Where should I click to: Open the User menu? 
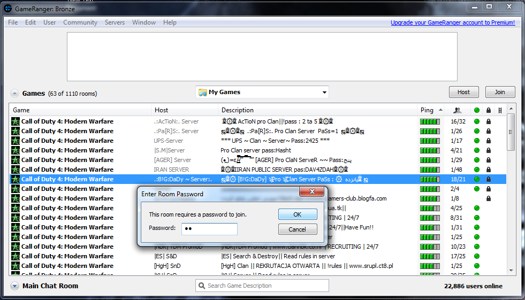point(49,22)
